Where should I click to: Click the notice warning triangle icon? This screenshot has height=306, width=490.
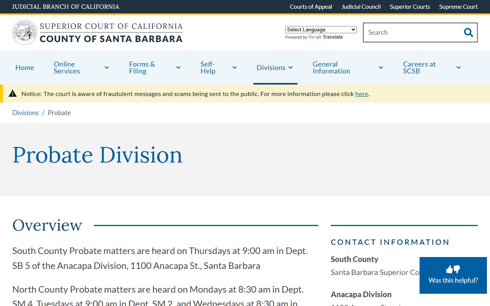point(13,93)
